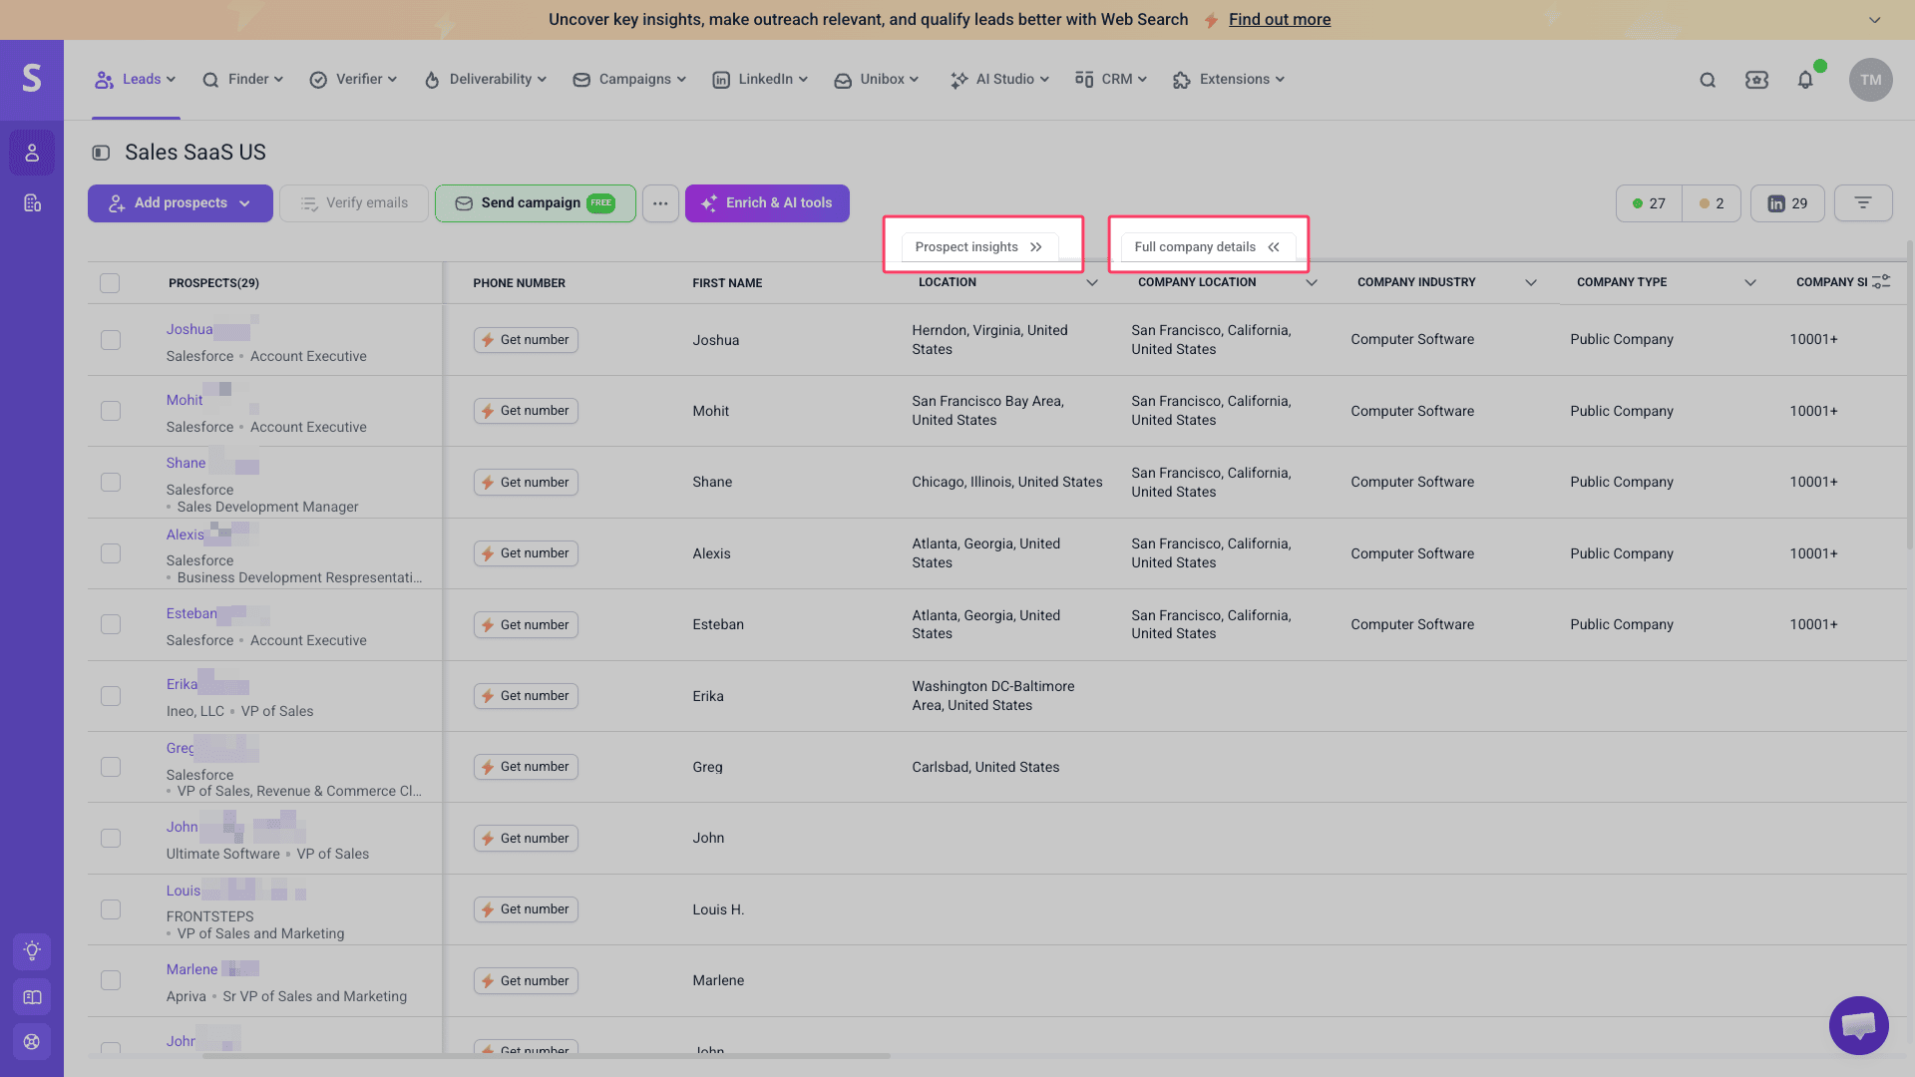Click Get number for Erika
Screen dimensions: 1915x1077
(x=526, y=696)
